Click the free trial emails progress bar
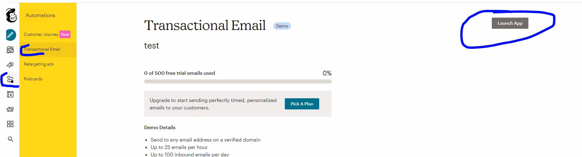 (x=238, y=82)
